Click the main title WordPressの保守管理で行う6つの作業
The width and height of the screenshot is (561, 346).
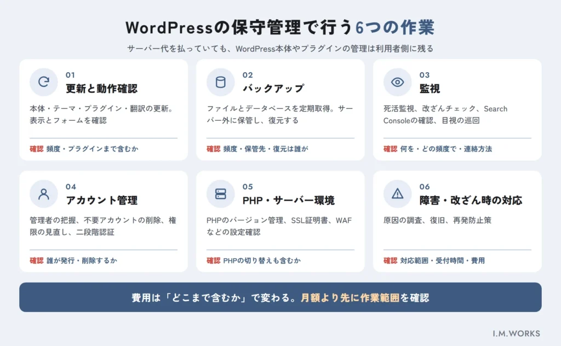pyautogui.click(x=280, y=27)
